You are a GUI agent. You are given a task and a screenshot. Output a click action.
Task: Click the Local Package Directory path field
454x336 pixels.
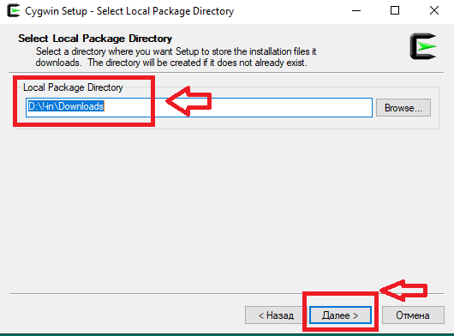(199, 107)
